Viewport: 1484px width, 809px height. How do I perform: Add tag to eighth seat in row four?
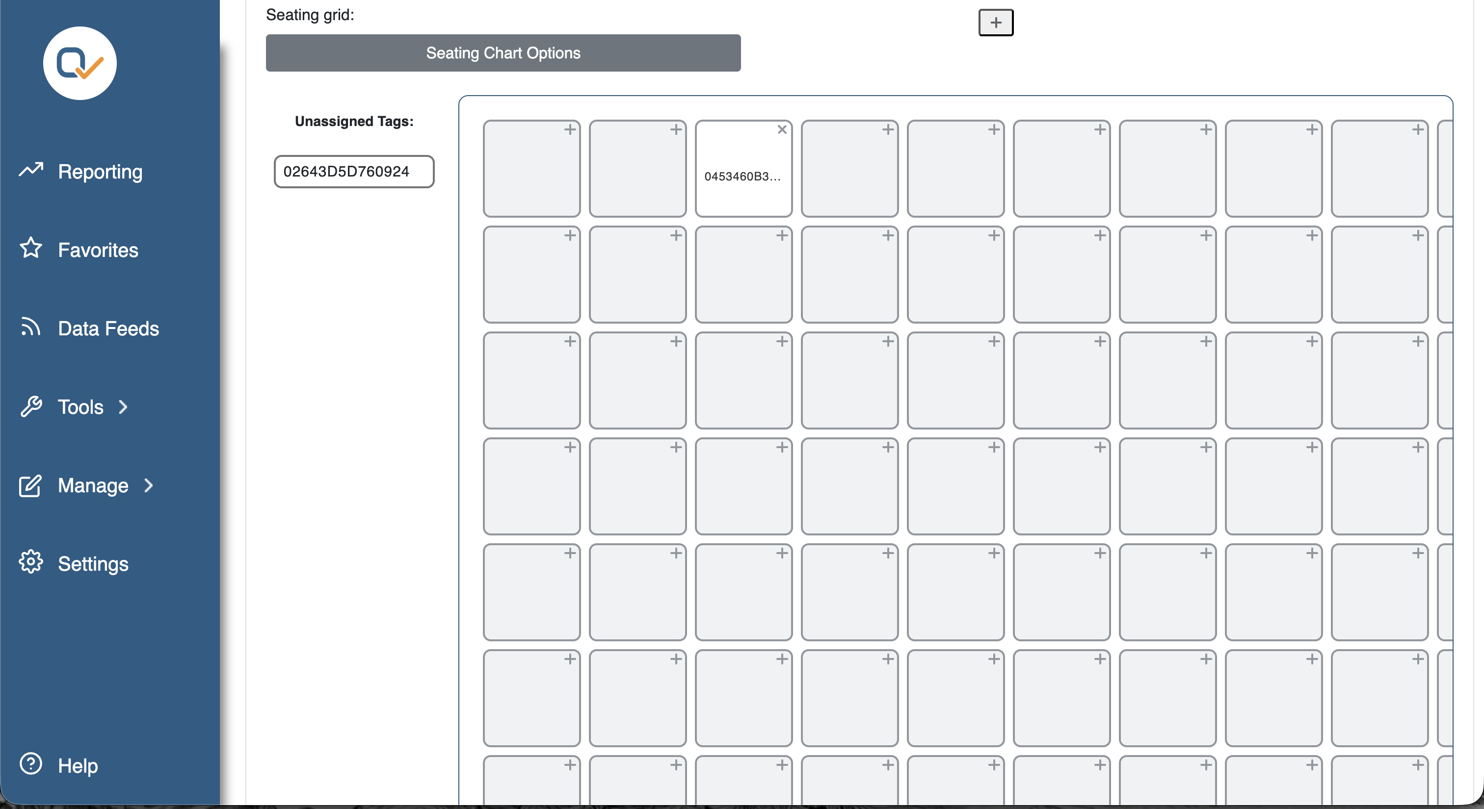(1312, 447)
